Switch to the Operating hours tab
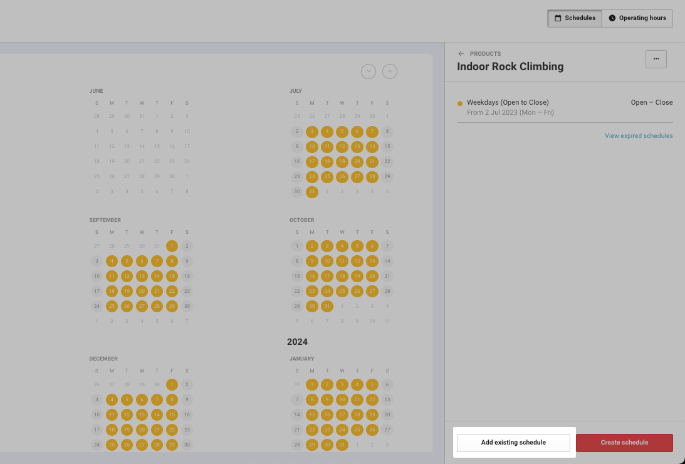Image resolution: width=685 pixels, height=464 pixels. (x=637, y=18)
